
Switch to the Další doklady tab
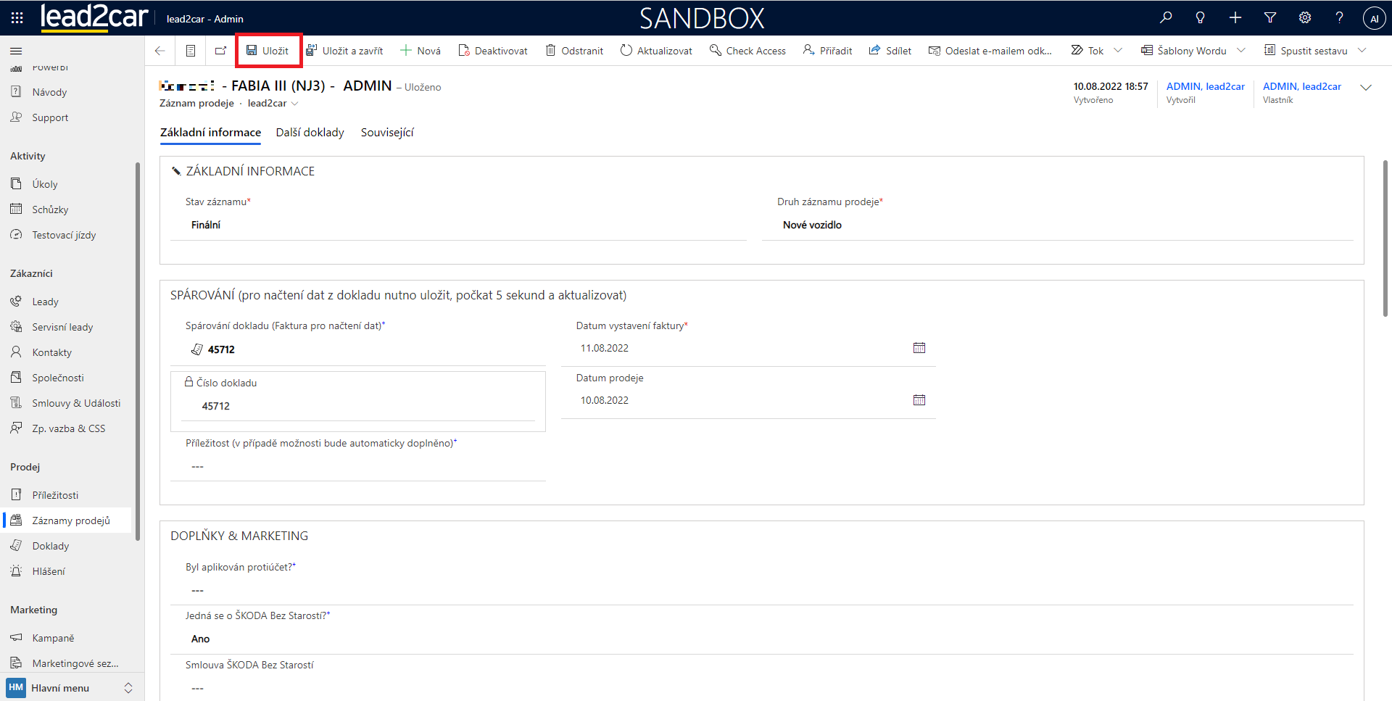click(310, 133)
